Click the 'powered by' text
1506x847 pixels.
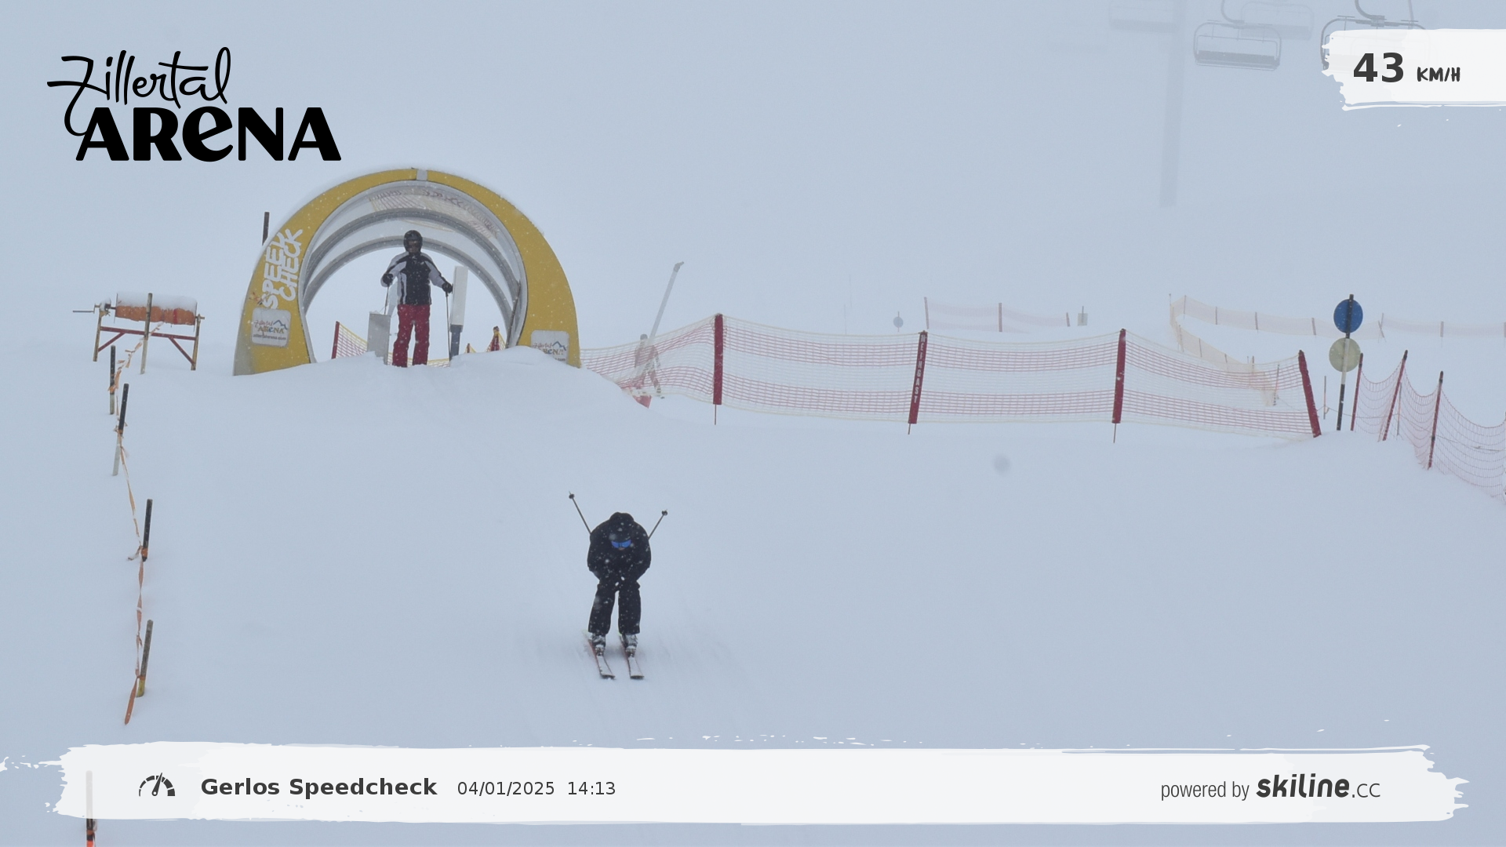tap(1204, 790)
